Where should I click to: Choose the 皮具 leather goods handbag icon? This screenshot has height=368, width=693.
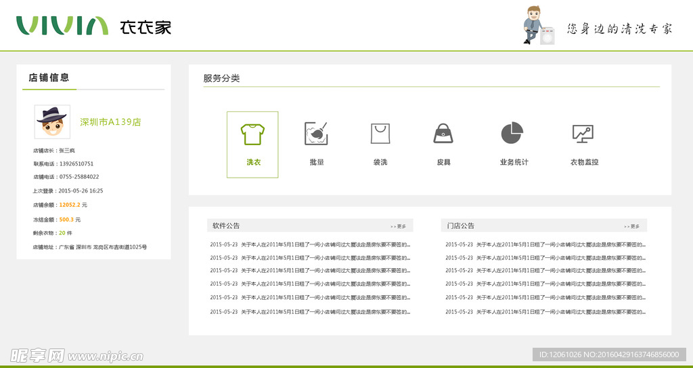443,133
